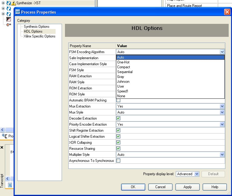232x196 pixels.
Task: Pick Sequential from the dropdown list
Action: pos(170,72)
